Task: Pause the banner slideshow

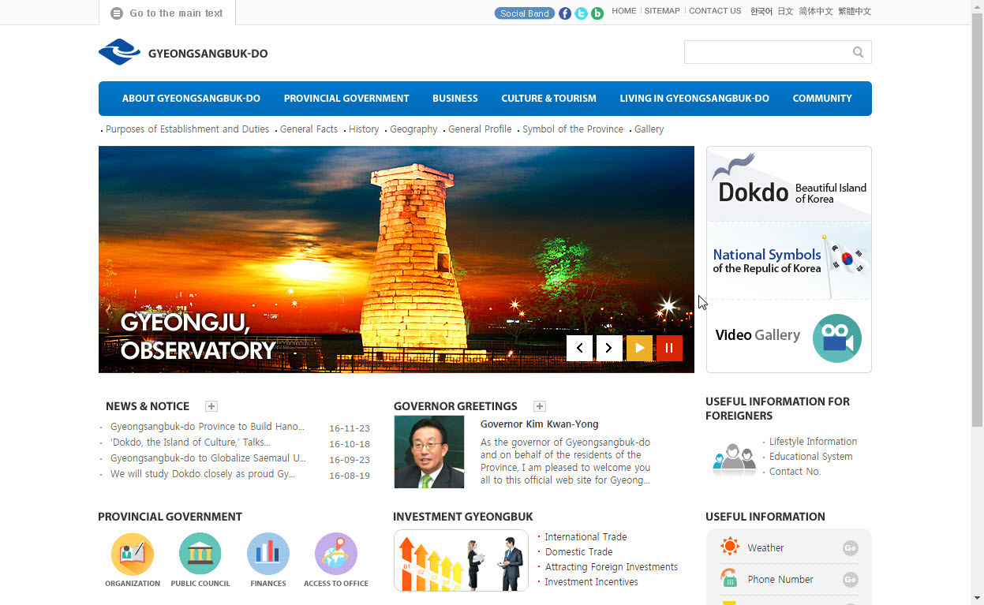Action: [x=669, y=348]
